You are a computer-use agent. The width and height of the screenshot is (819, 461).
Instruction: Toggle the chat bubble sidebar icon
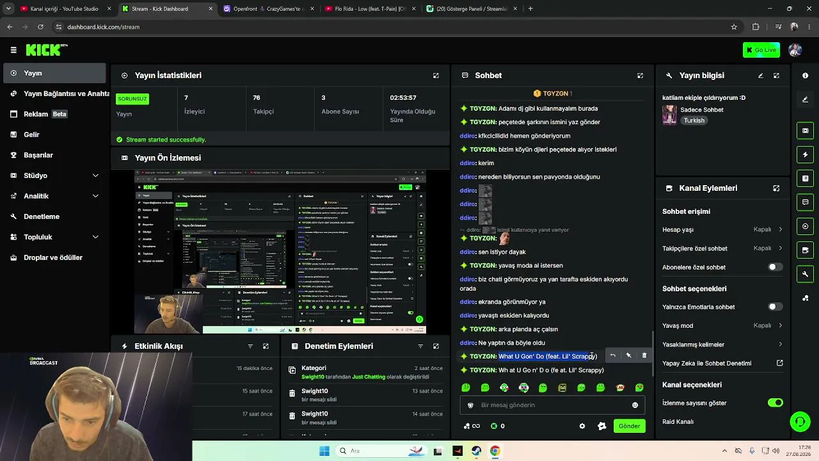[805, 202]
